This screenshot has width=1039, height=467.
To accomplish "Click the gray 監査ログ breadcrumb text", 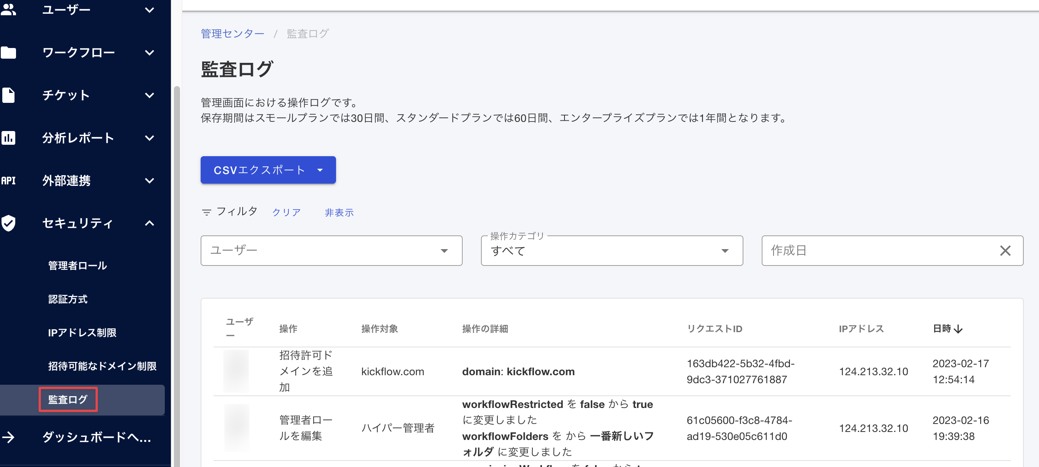I will pos(308,34).
